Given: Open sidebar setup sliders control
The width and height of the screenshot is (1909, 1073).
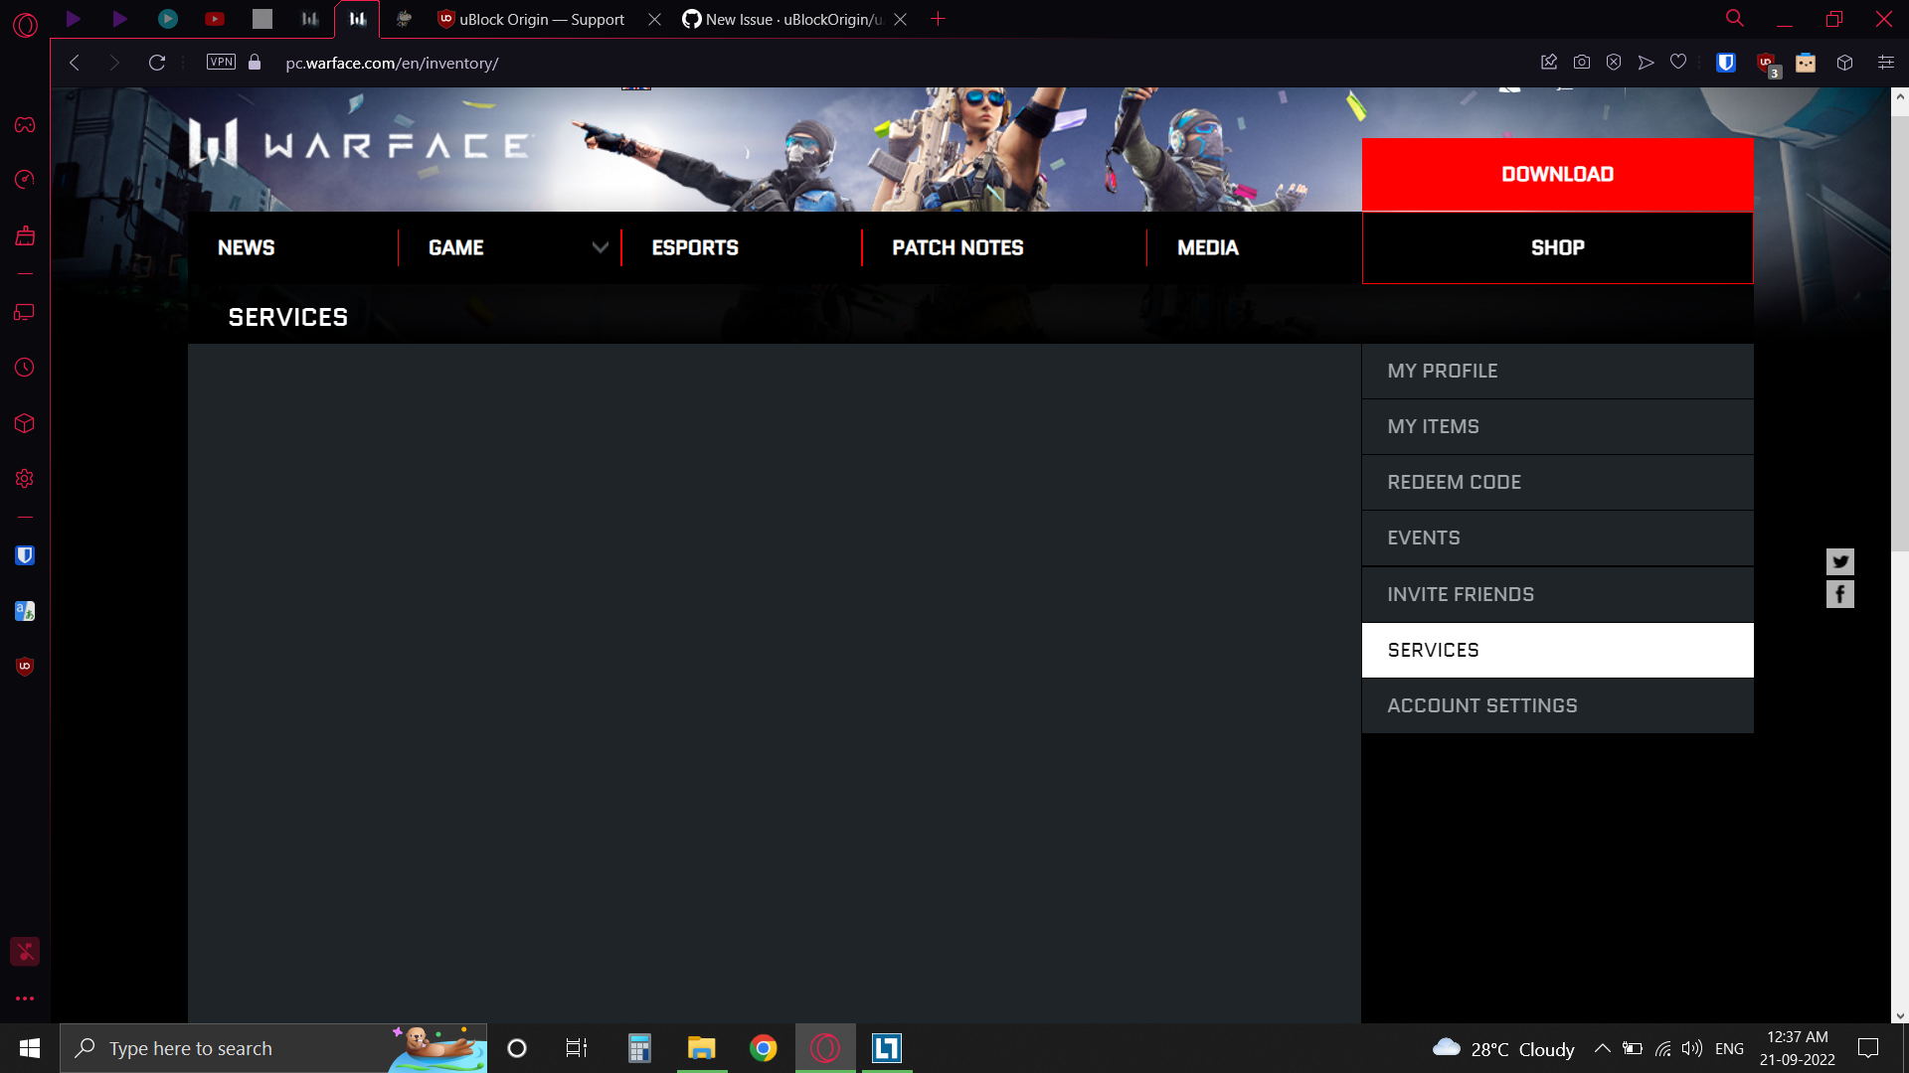Looking at the screenshot, I should [1885, 62].
